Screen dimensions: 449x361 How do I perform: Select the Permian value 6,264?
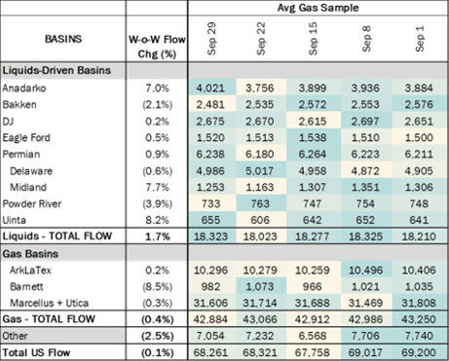[x=313, y=155]
